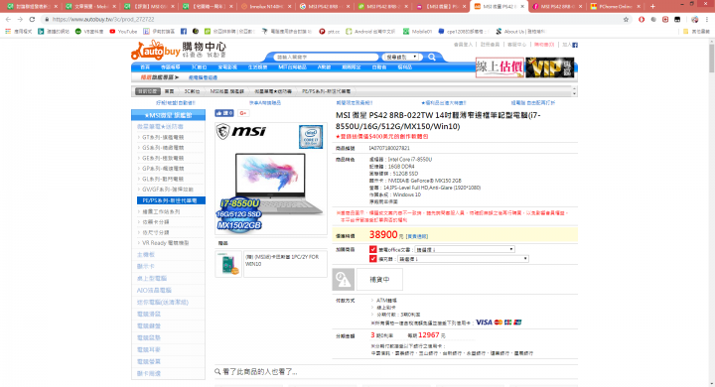Open the office add-on selection dropdown
The width and height of the screenshot is (715, 387).
pyautogui.click(x=464, y=249)
